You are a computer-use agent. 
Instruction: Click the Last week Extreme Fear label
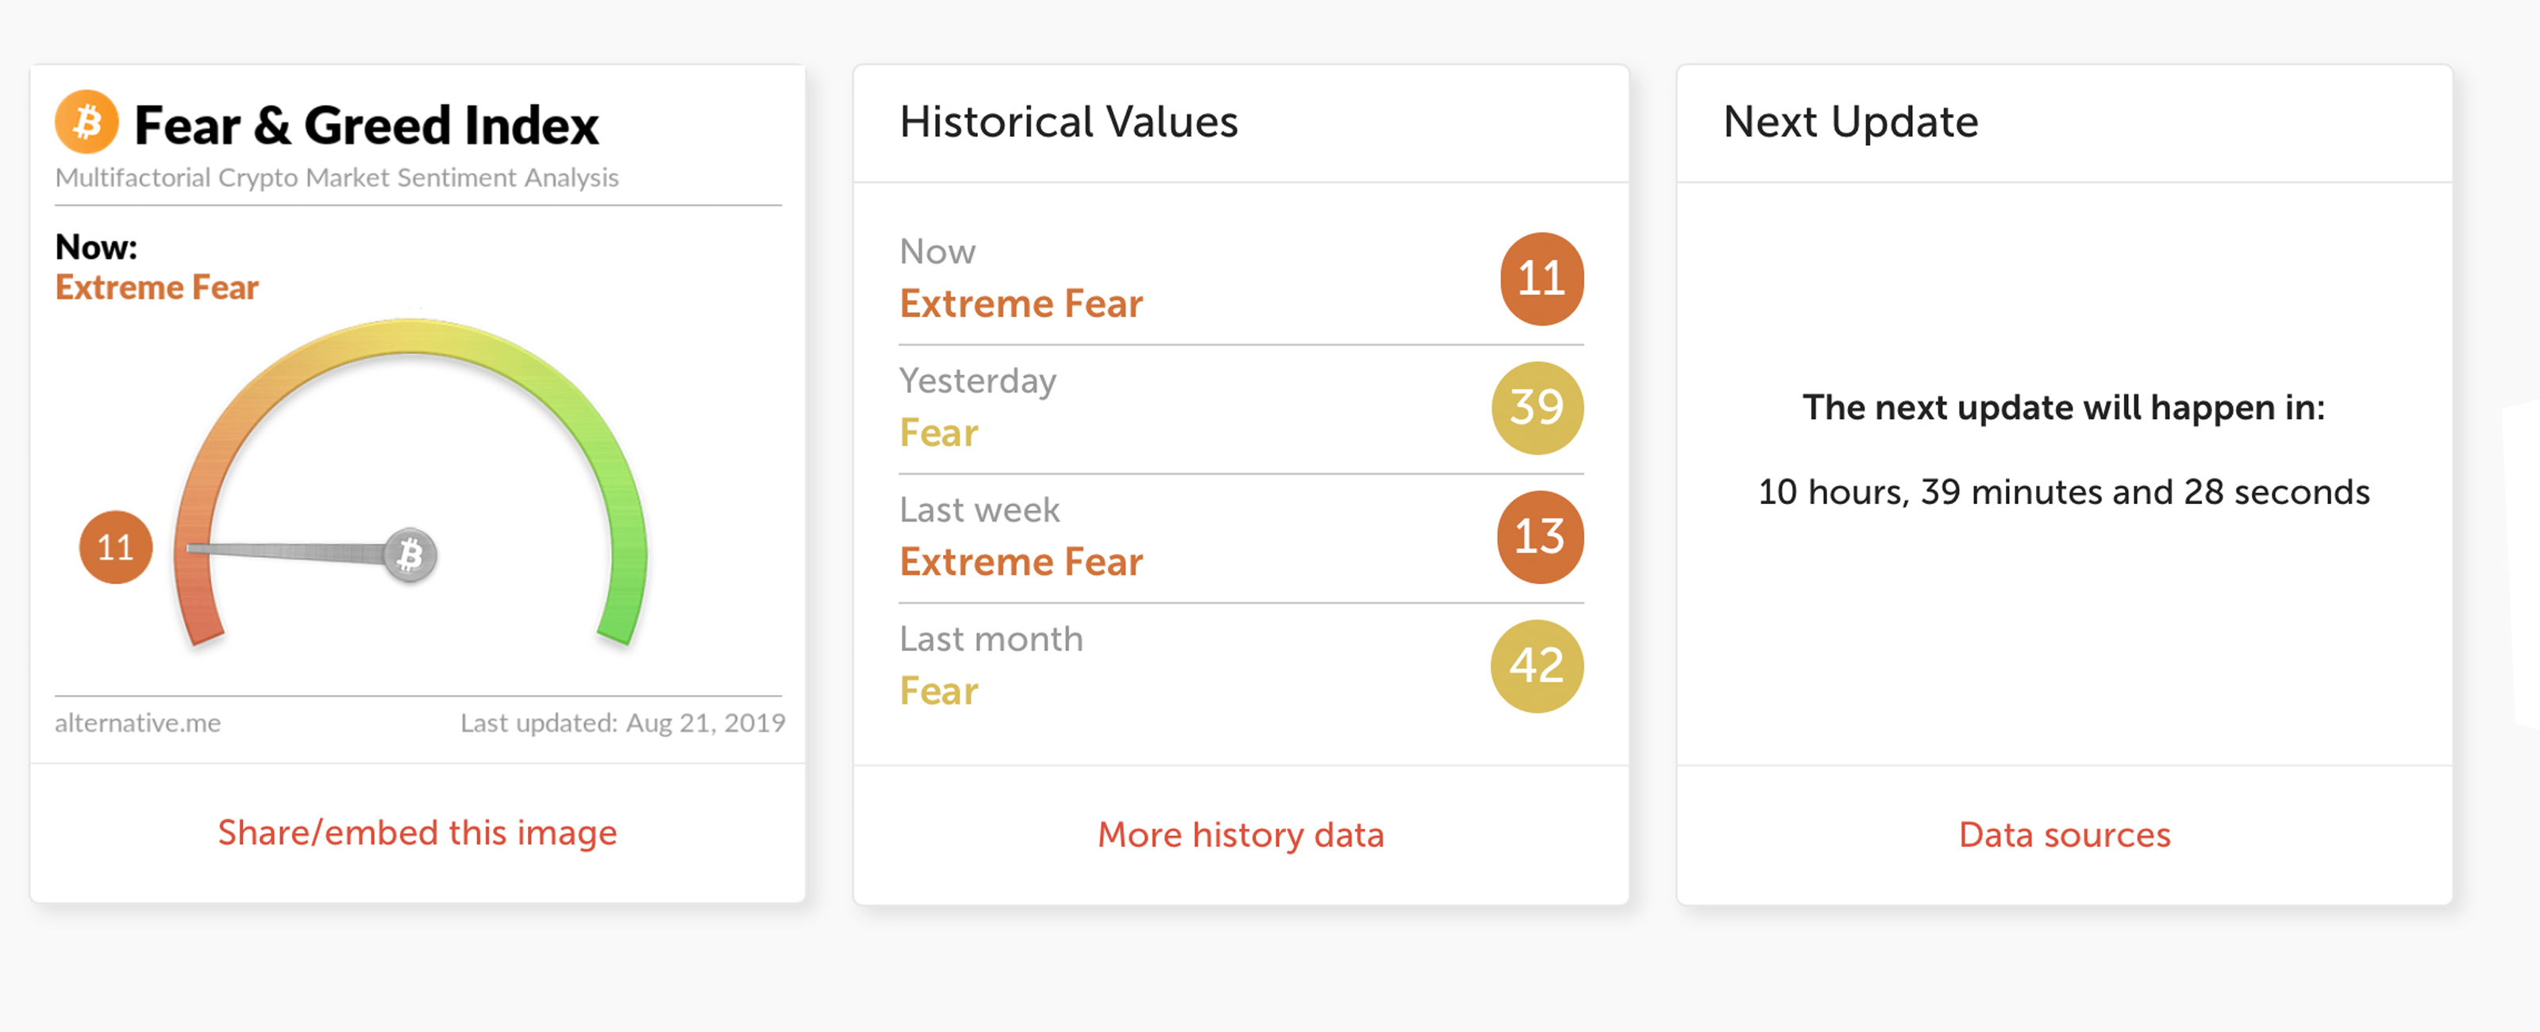pyautogui.click(x=1021, y=562)
